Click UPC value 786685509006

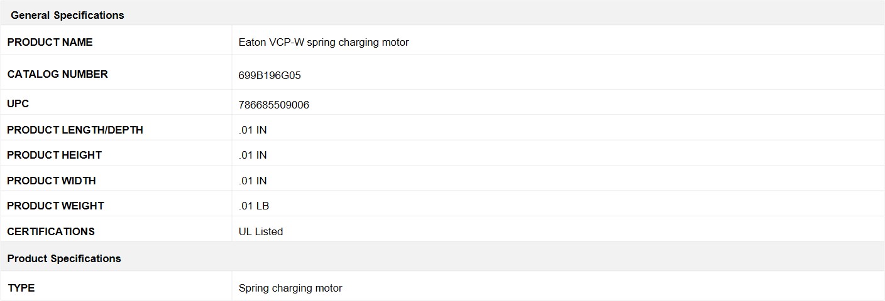point(274,105)
